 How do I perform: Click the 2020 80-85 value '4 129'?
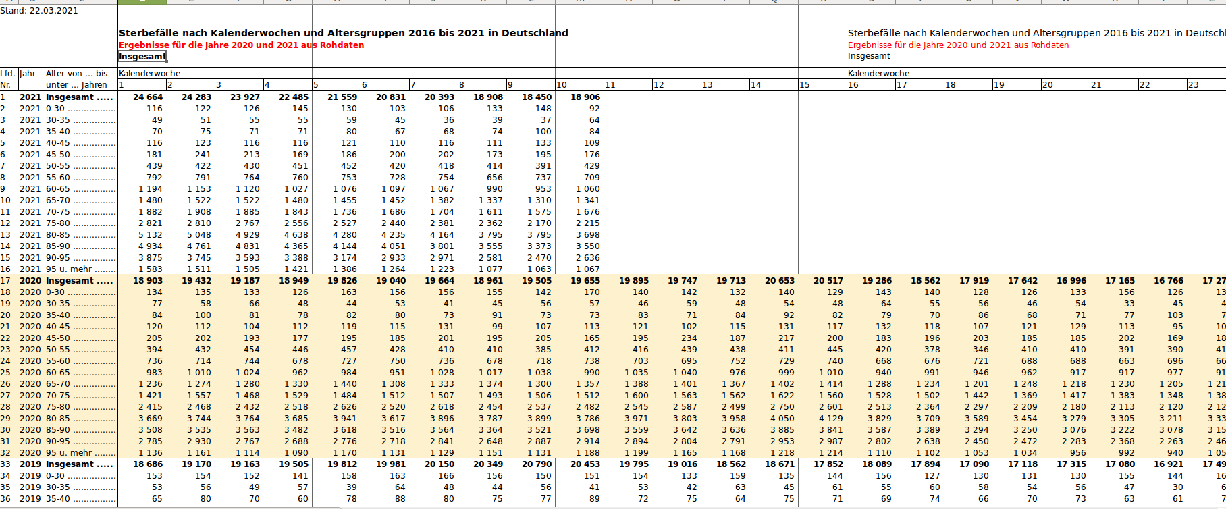pos(831,419)
